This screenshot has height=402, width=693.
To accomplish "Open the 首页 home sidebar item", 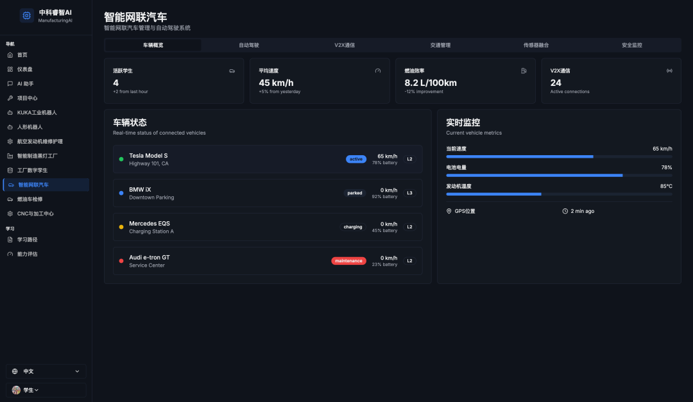I will 22,55.
